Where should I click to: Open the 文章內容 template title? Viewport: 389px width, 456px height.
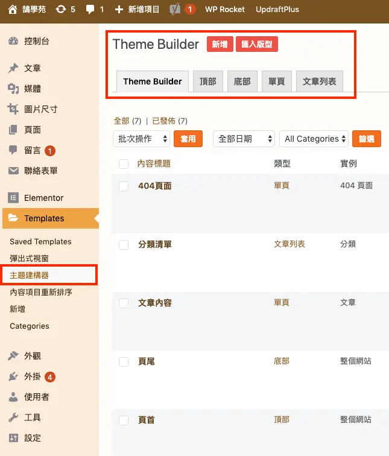(x=155, y=303)
